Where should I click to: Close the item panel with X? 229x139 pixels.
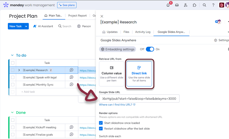click(x=102, y=16)
